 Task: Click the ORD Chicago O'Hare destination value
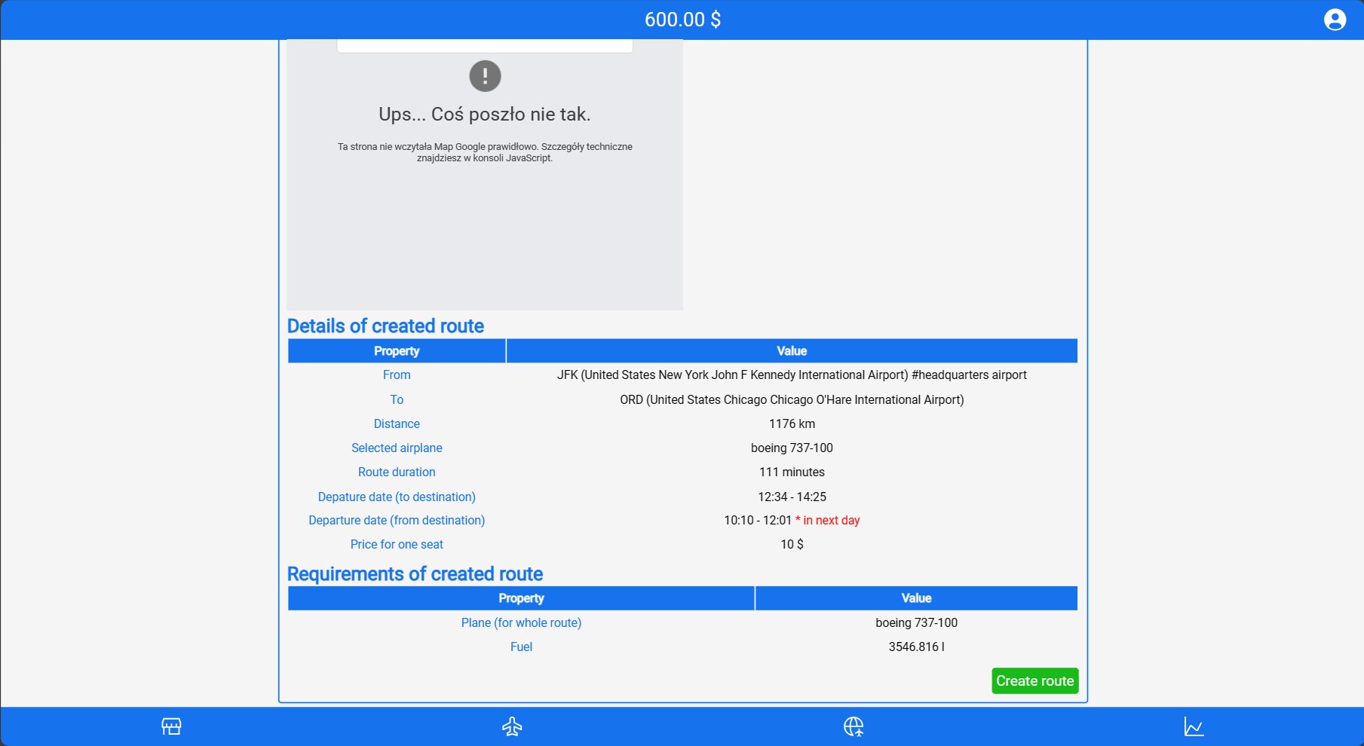pos(792,400)
